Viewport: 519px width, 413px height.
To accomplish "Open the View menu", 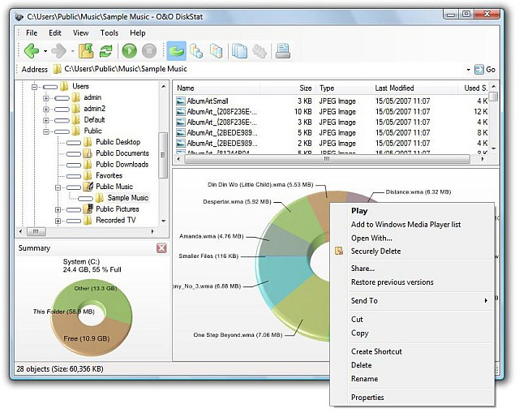I will coord(80,32).
